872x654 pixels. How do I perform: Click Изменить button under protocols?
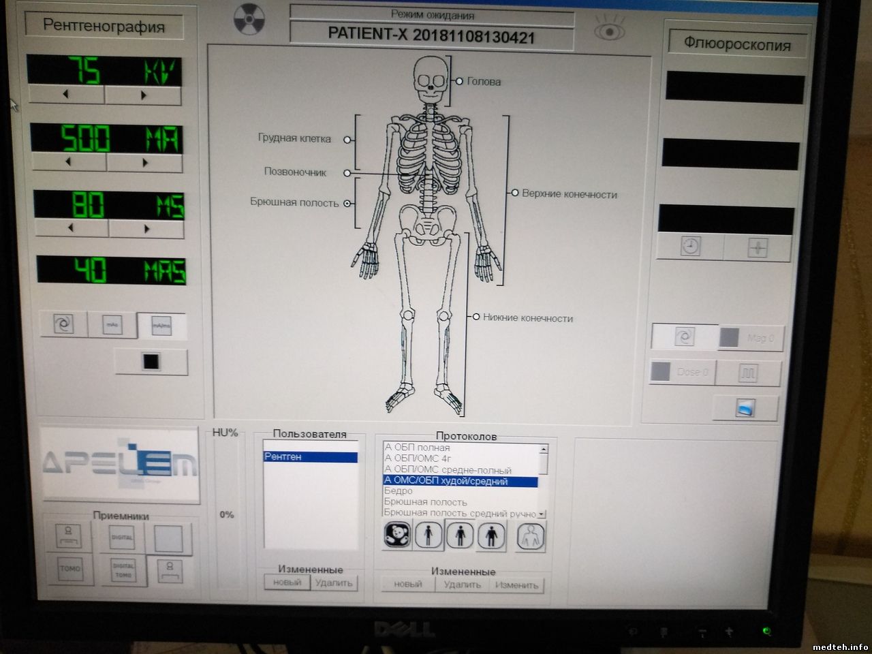[516, 585]
